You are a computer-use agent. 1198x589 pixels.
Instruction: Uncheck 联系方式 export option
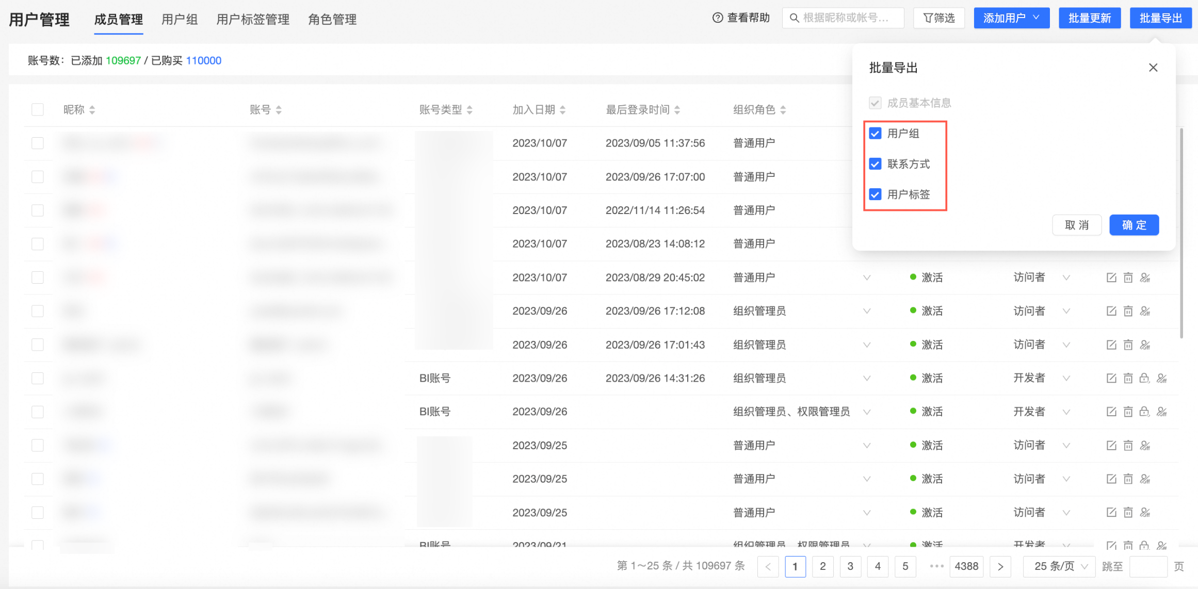pos(875,164)
